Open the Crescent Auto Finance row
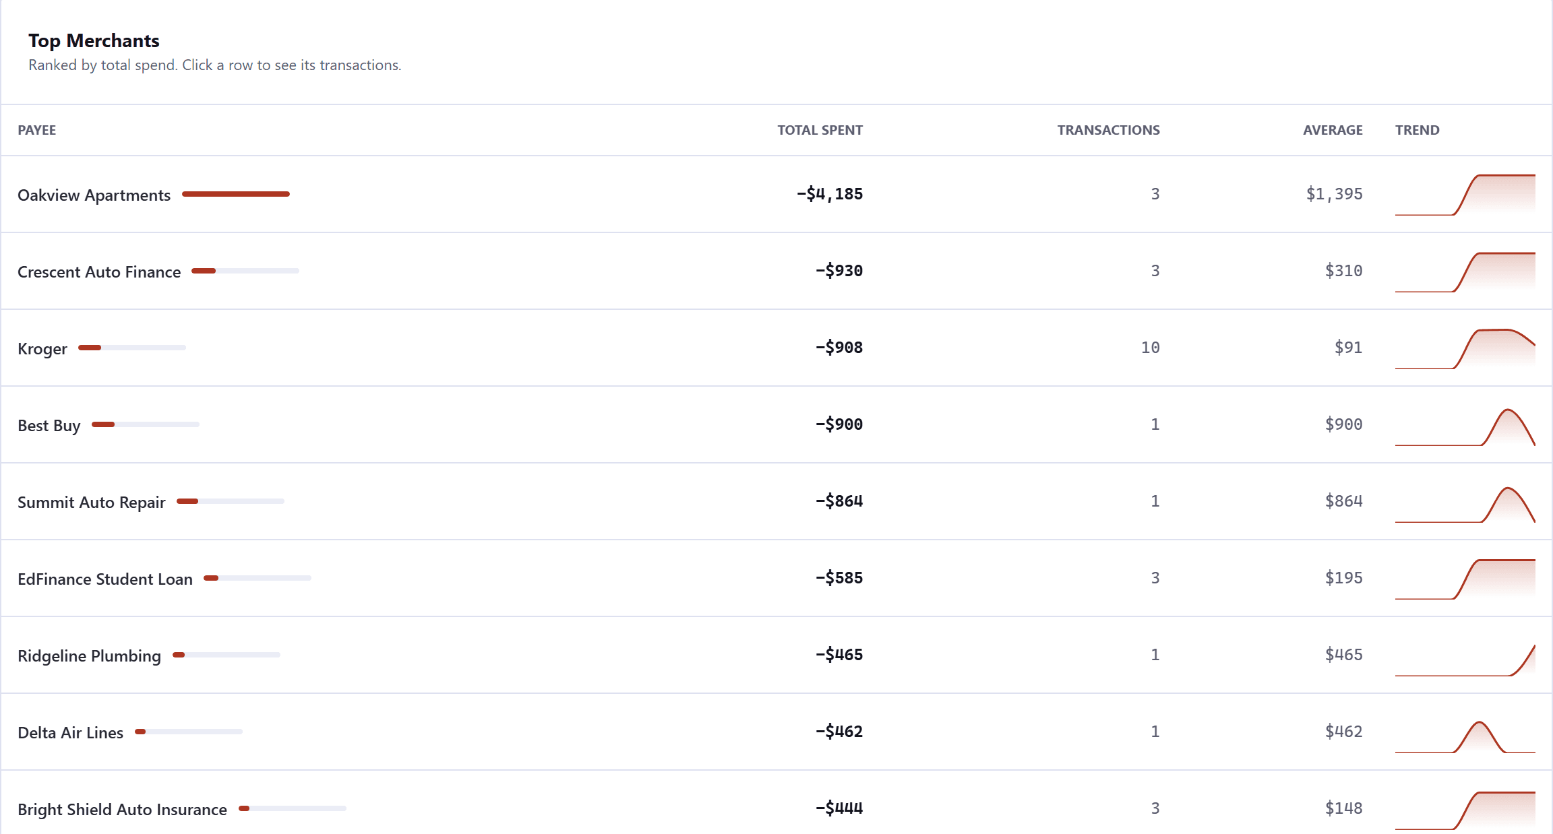The height and width of the screenshot is (834, 1553). (x=776, y=271)
